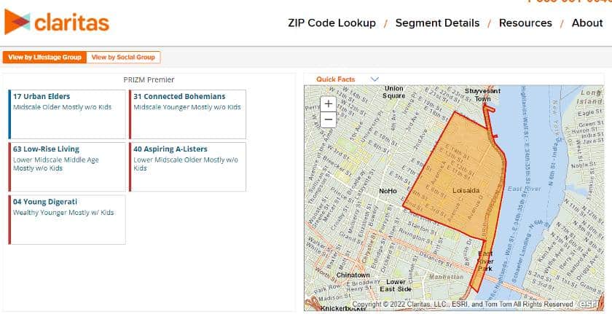The width and height of the screenshot is (612, 314).
Task: Click the Union Square map label
Action: coord(394,92)
